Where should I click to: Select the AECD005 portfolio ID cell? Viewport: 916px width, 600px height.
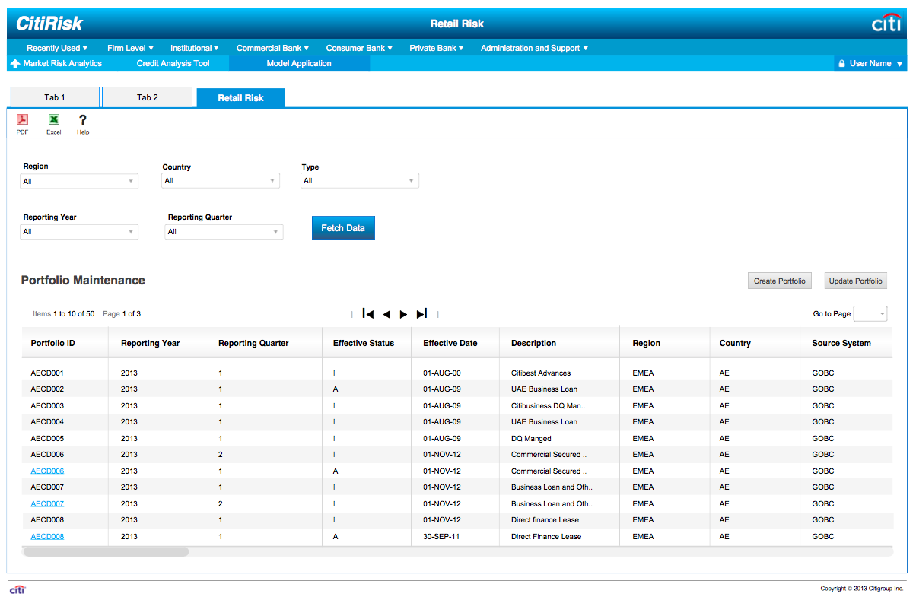(47, 439)
